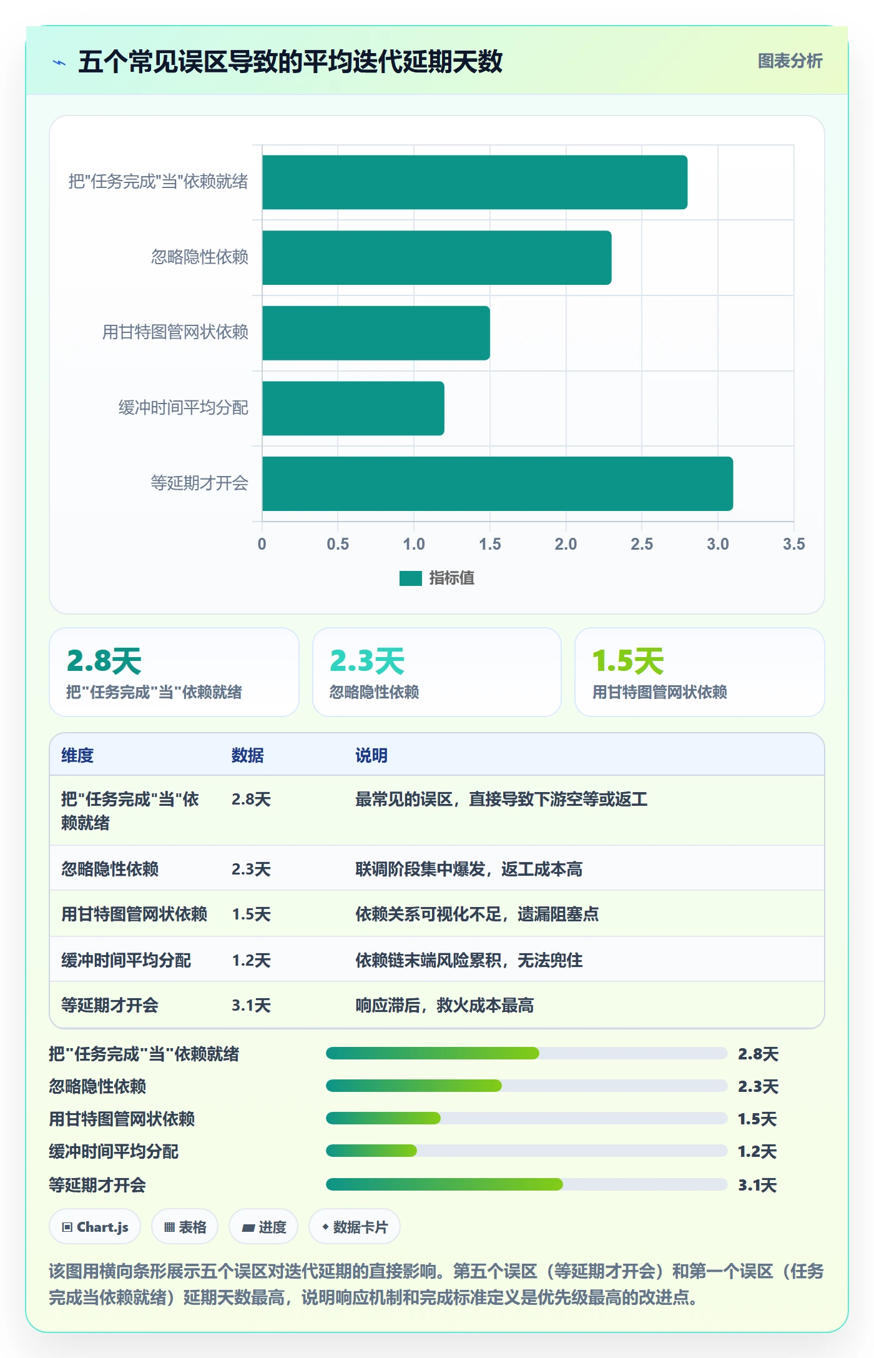Click the topmost chart bar, valued 2.8

[x=474, y=182]
